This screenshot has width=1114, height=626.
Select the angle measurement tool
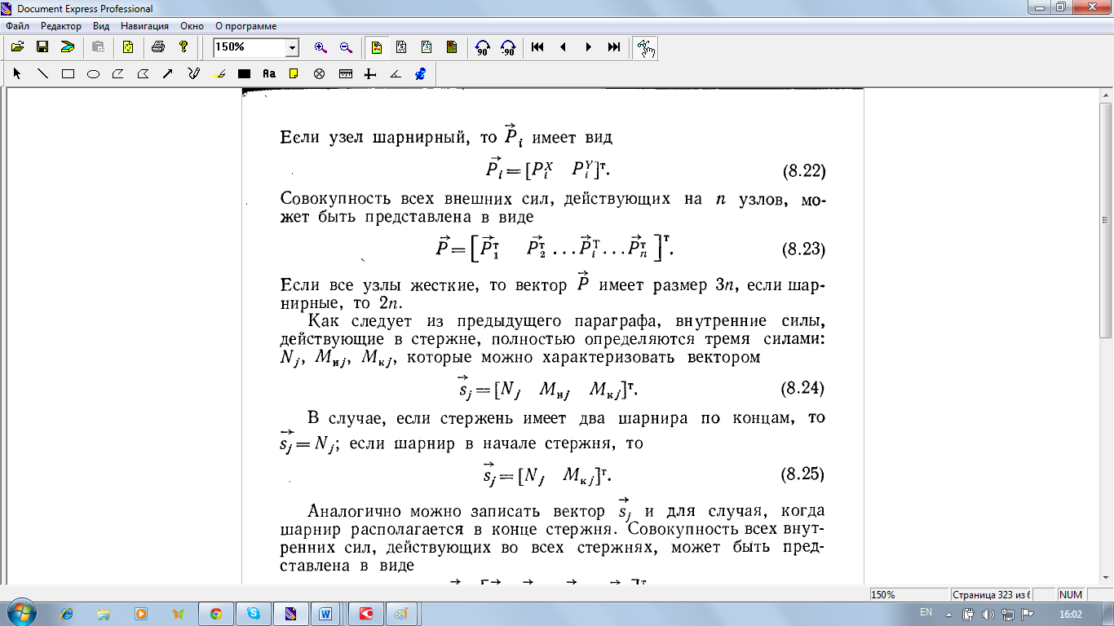(x=395, y=73)
